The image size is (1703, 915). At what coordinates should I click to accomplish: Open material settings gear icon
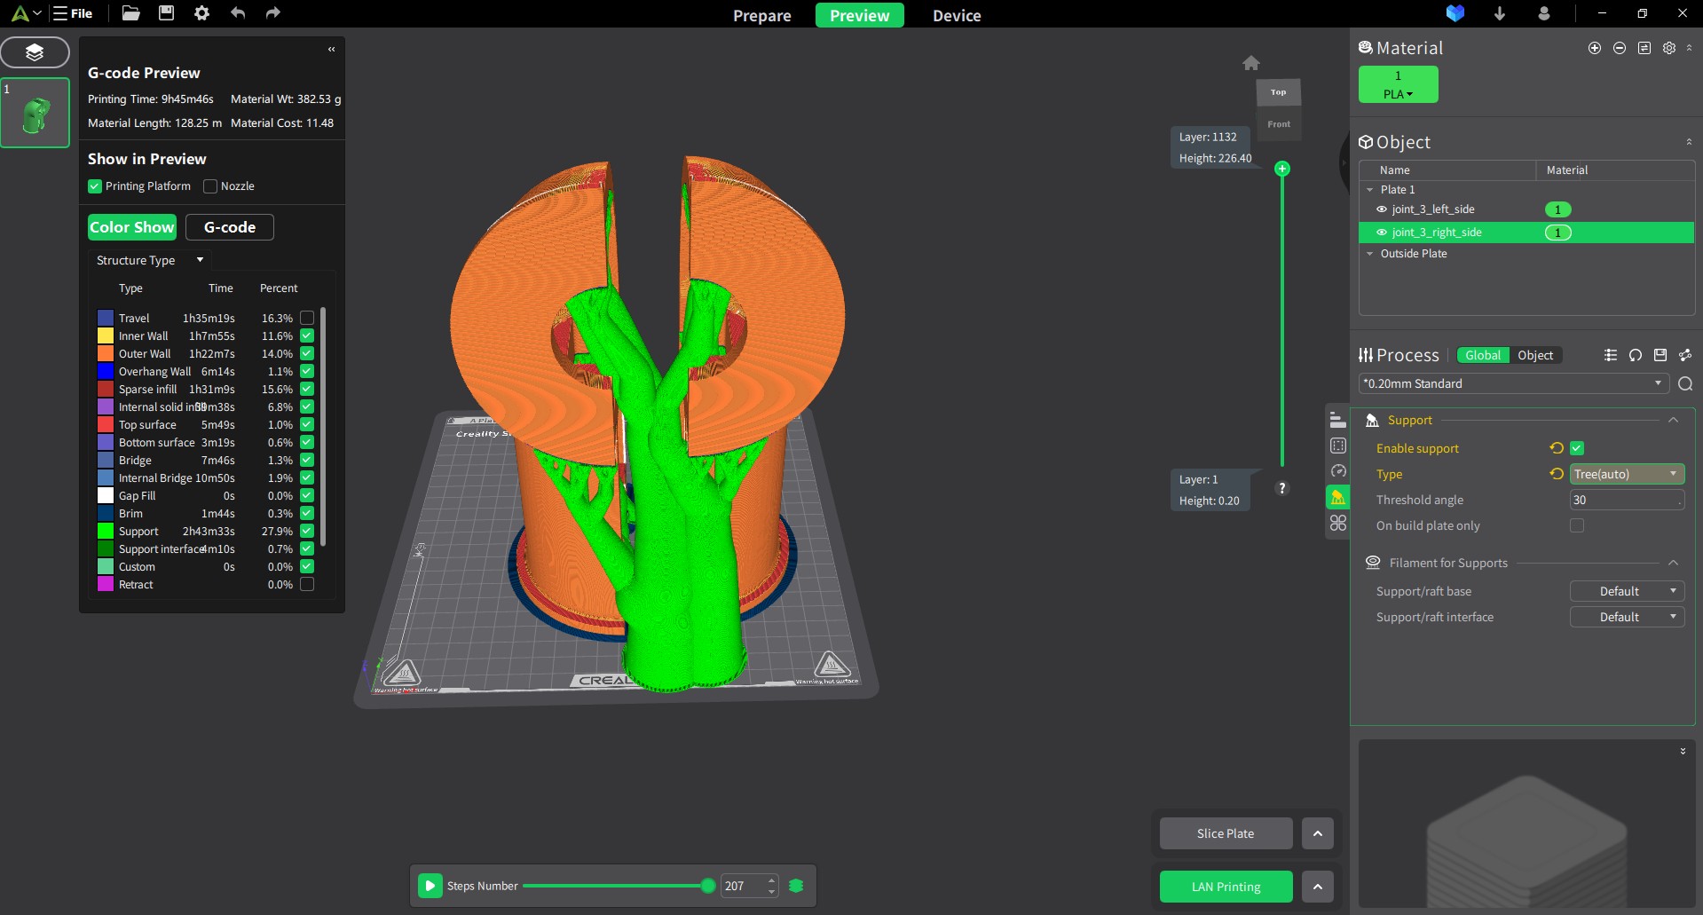pos(1669,48)
